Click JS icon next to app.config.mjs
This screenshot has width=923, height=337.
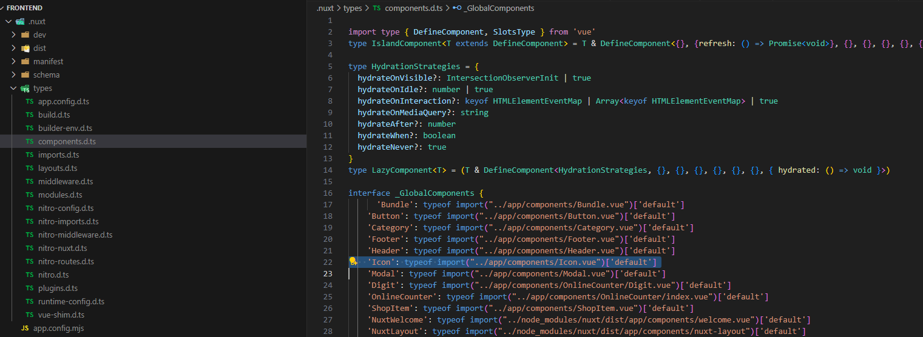point(25,328)
